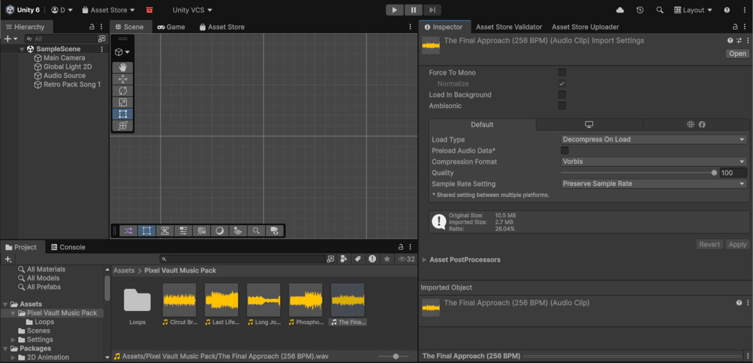Open Inspector help for Audio Clip
This screenshot has width=753, height=363.
(730, 40)
